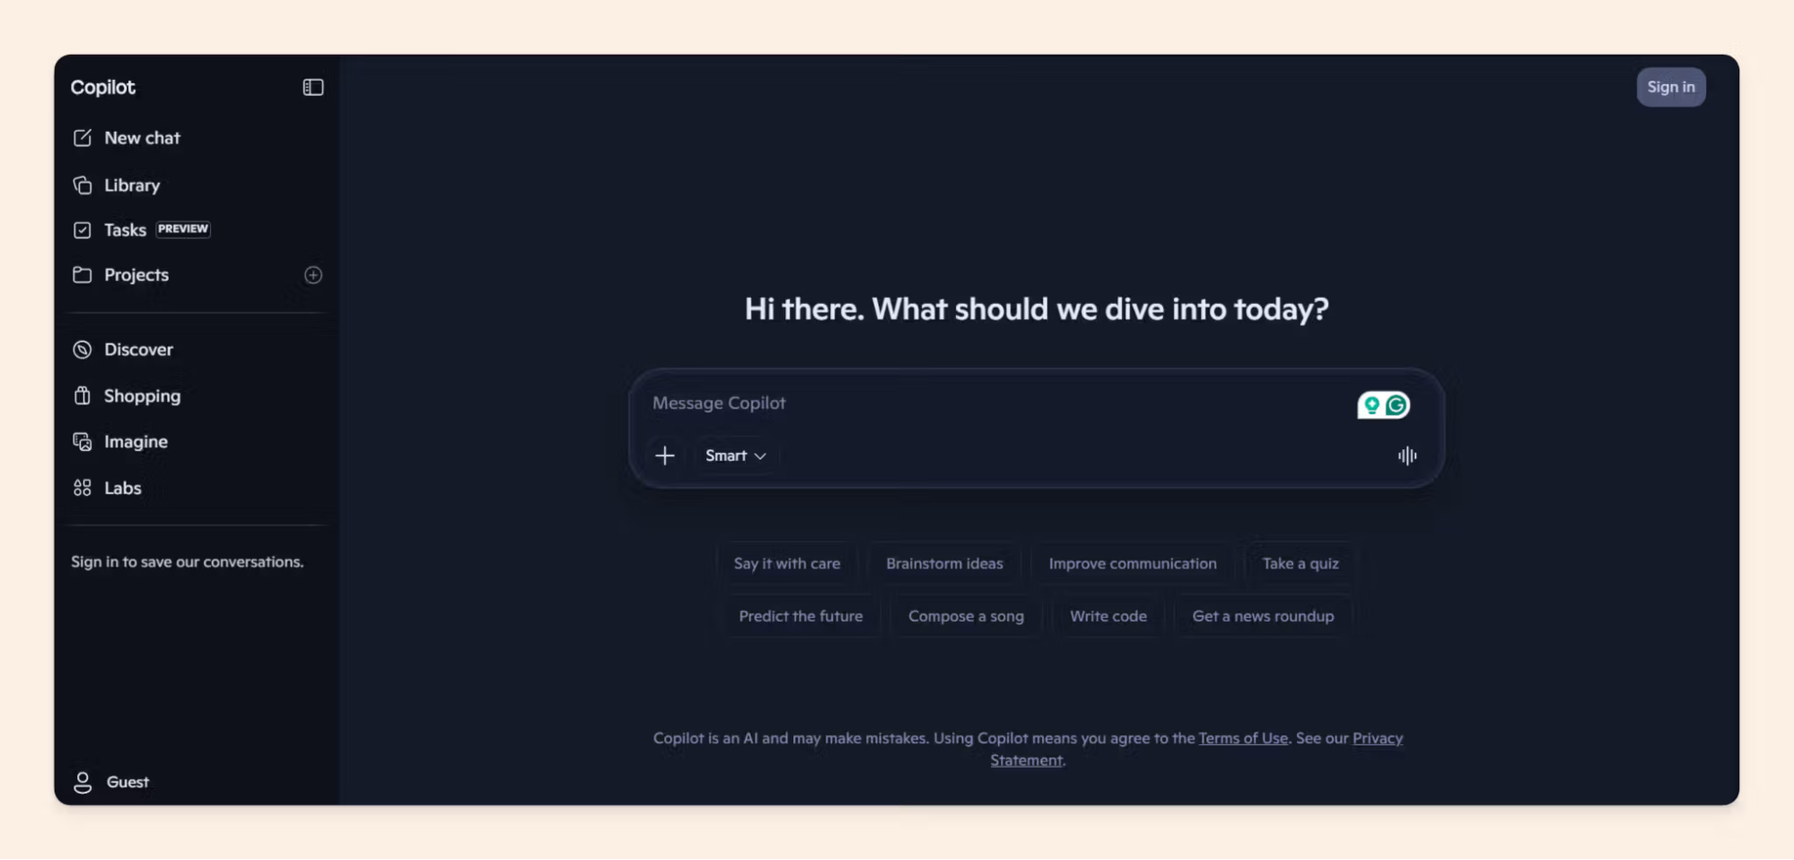
Task: Click the Labs grid icon
Action: [x=83, y=488]
